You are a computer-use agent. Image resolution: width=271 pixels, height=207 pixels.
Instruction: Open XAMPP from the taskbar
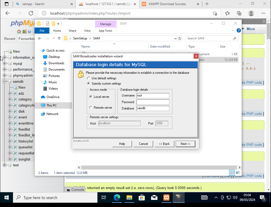coord(166,197)
